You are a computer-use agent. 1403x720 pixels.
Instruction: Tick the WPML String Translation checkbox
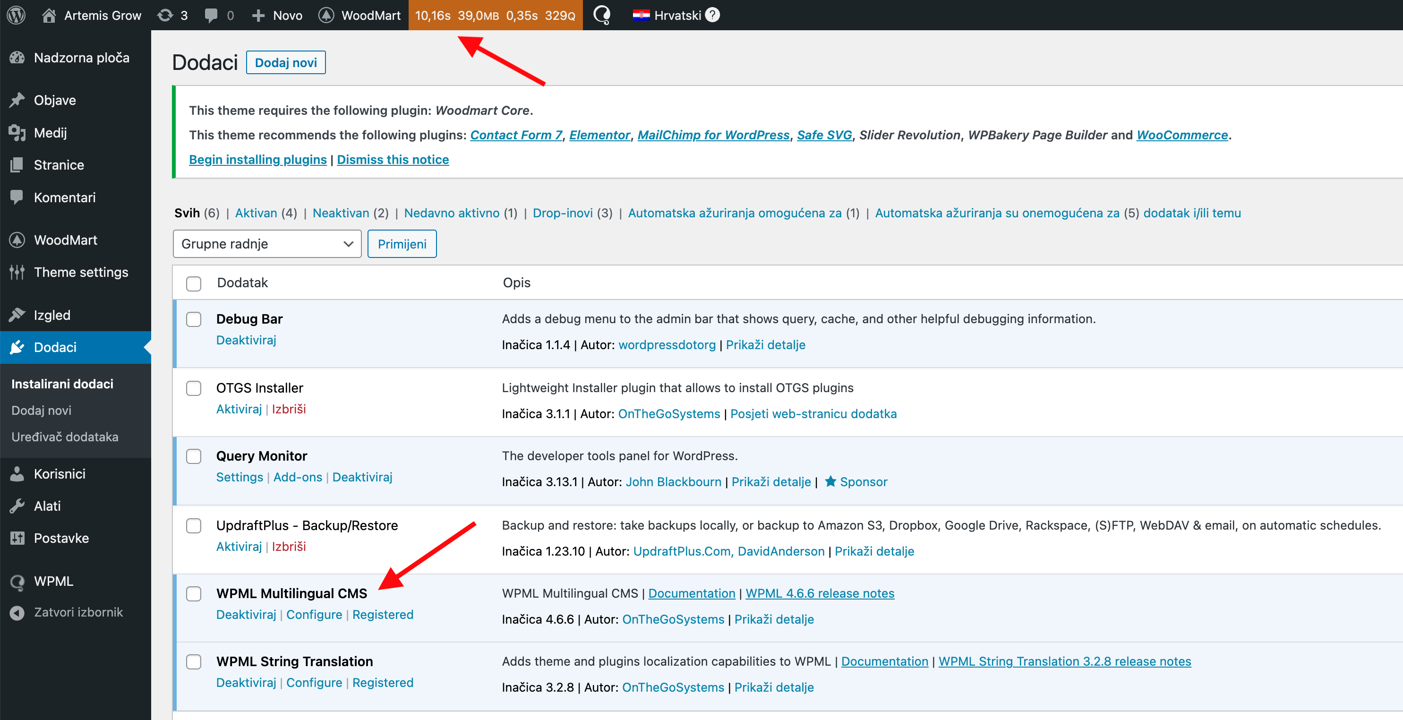193,662
